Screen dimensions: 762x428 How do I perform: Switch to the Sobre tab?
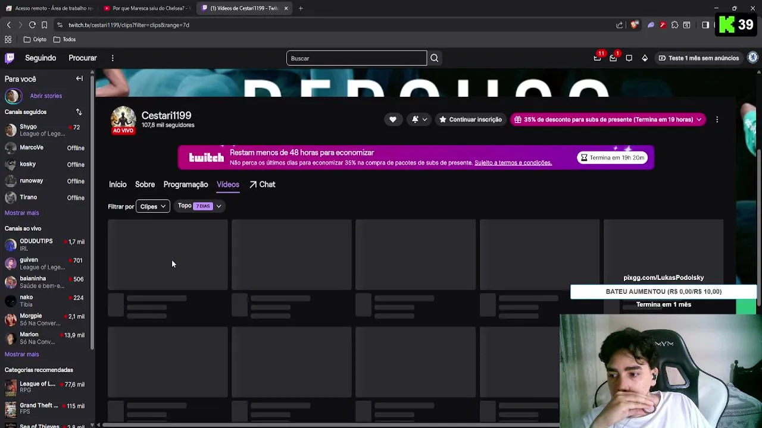coord(145,184)
